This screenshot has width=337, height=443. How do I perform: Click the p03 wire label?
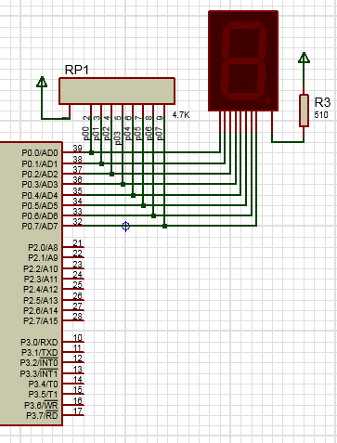point(117,138)
